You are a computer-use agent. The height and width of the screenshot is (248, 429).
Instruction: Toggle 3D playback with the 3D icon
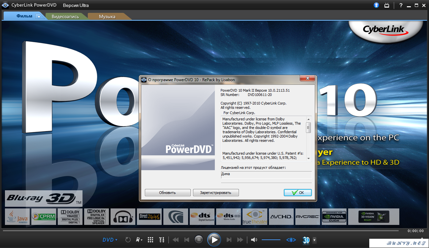pos(306,240)
